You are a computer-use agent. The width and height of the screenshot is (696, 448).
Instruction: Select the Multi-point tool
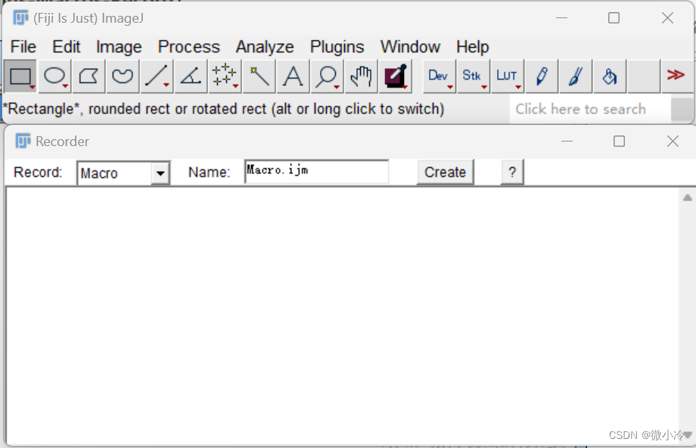point(225,76)
